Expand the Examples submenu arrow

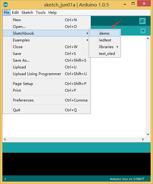(87, 40)
